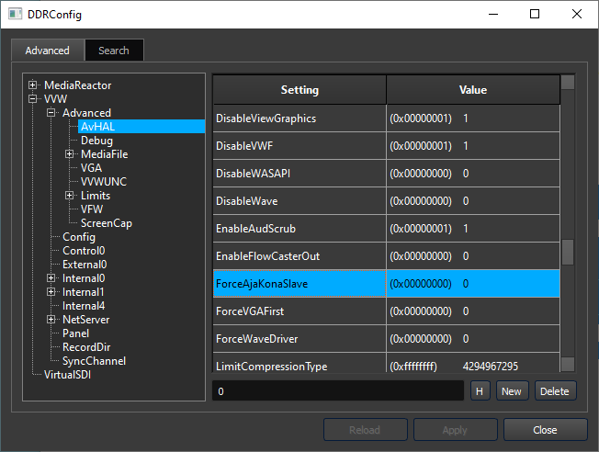
Task: Close the dialog with the Close button
Action: (x=545, y=430)
